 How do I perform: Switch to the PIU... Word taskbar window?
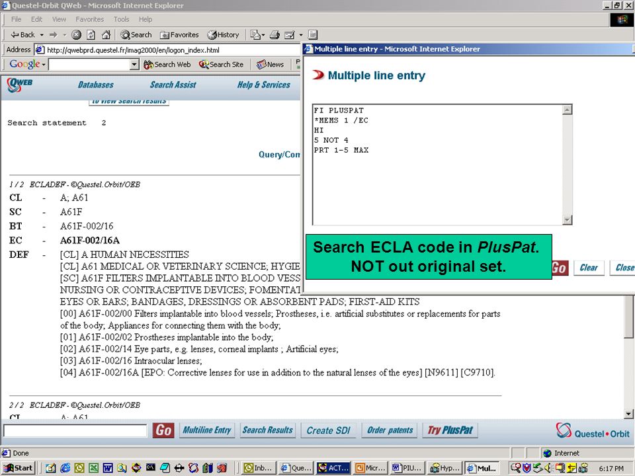(x=407, y=468)
